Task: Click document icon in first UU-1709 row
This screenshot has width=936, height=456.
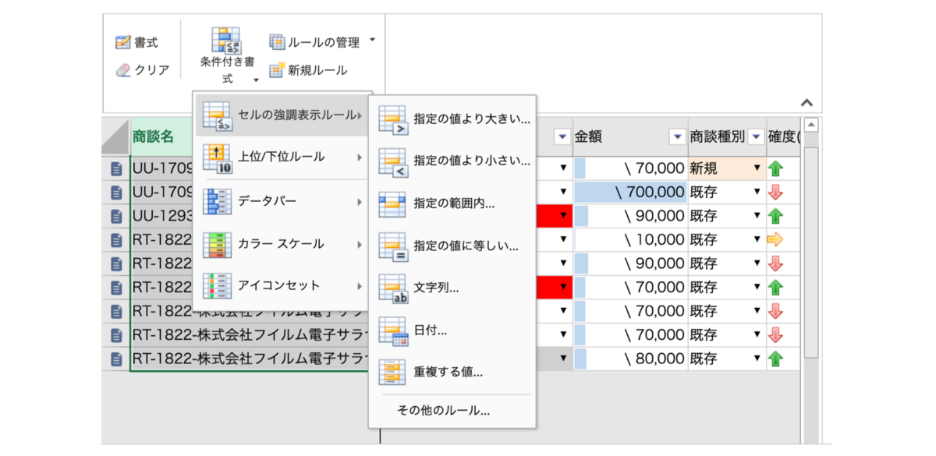Action: click(x=116, y=168)
